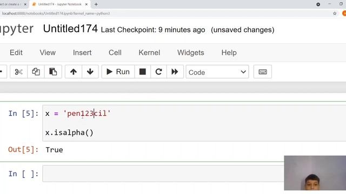
Task: Open the Cell menu
Action: [115, 53]
